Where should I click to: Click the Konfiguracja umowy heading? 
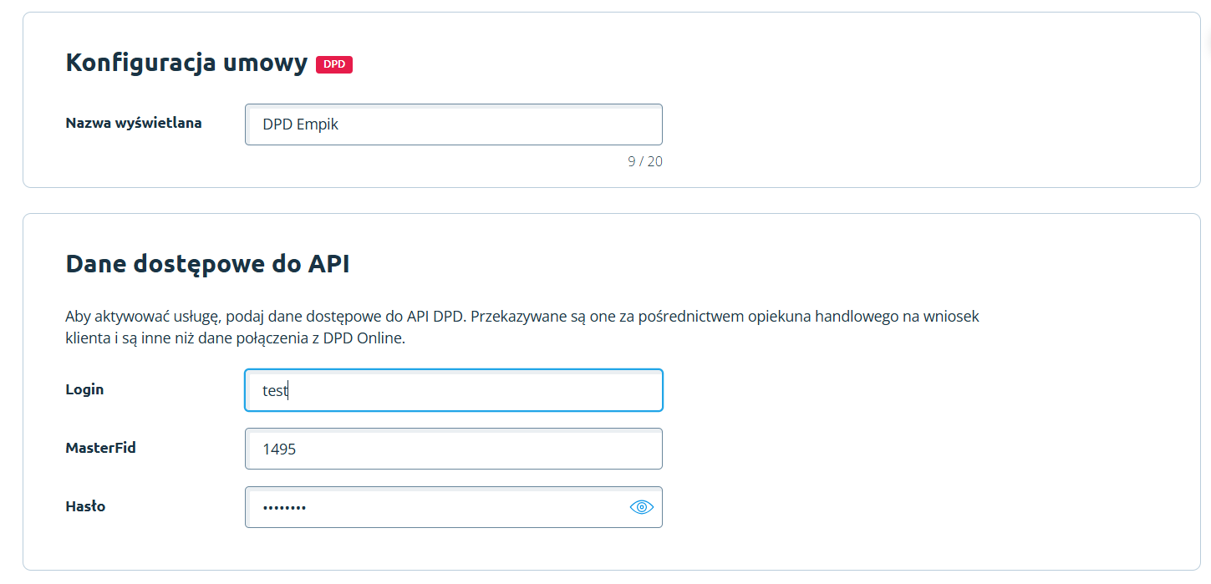coord(186,63)
